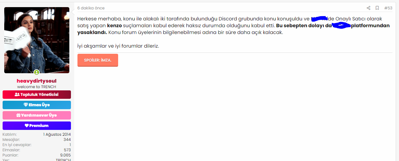
Task: Click the Premium heart badge
Action: (x=37, y=126)
